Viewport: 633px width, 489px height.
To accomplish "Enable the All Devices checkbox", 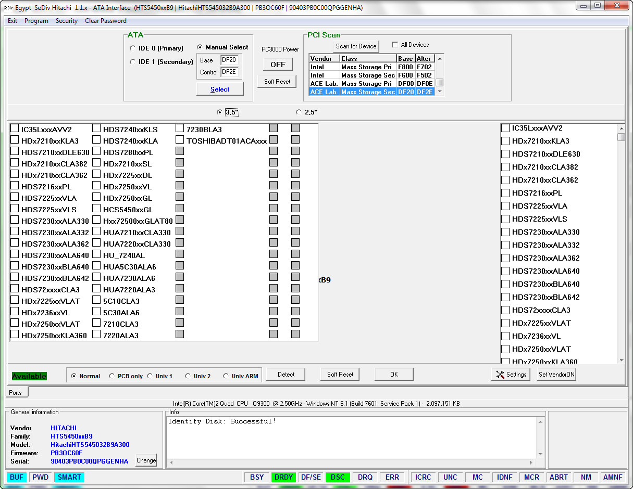I will 395,45.
